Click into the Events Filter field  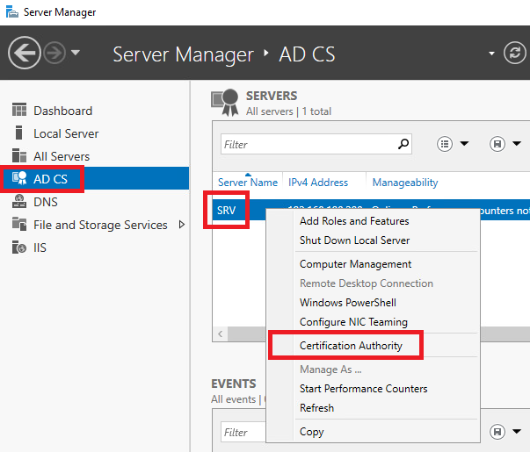tap(243, 432)
